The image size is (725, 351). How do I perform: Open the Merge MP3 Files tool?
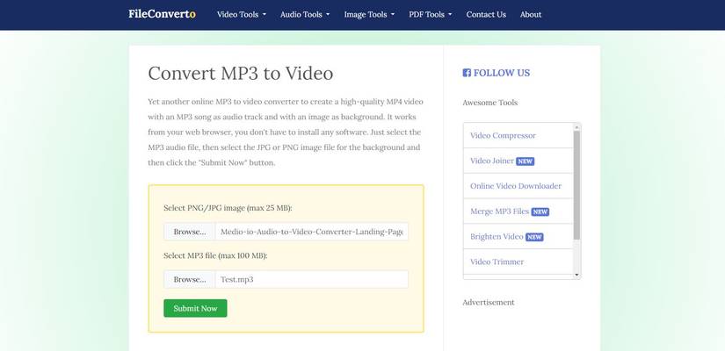499,211
